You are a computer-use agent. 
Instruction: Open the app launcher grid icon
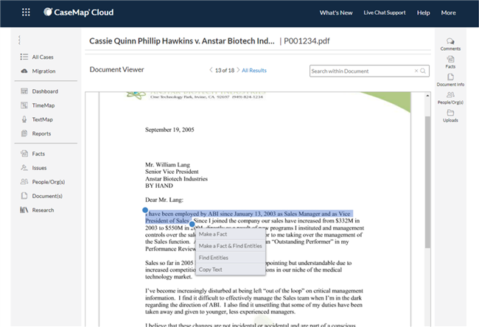coord(26,13)
